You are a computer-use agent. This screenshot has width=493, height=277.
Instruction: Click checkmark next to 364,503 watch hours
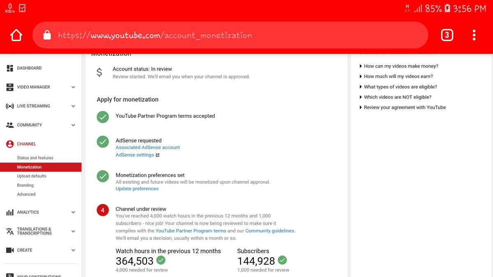(x=161, y=260)
